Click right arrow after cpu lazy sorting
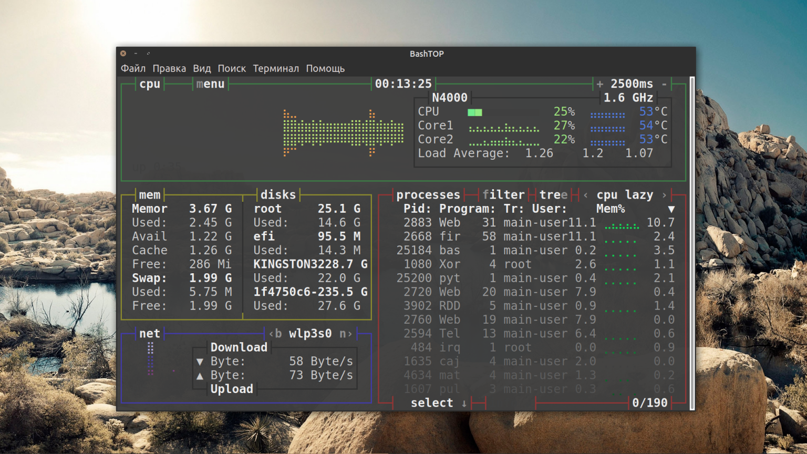The width and height of the screenshot is (807, 454). point(665,195)
